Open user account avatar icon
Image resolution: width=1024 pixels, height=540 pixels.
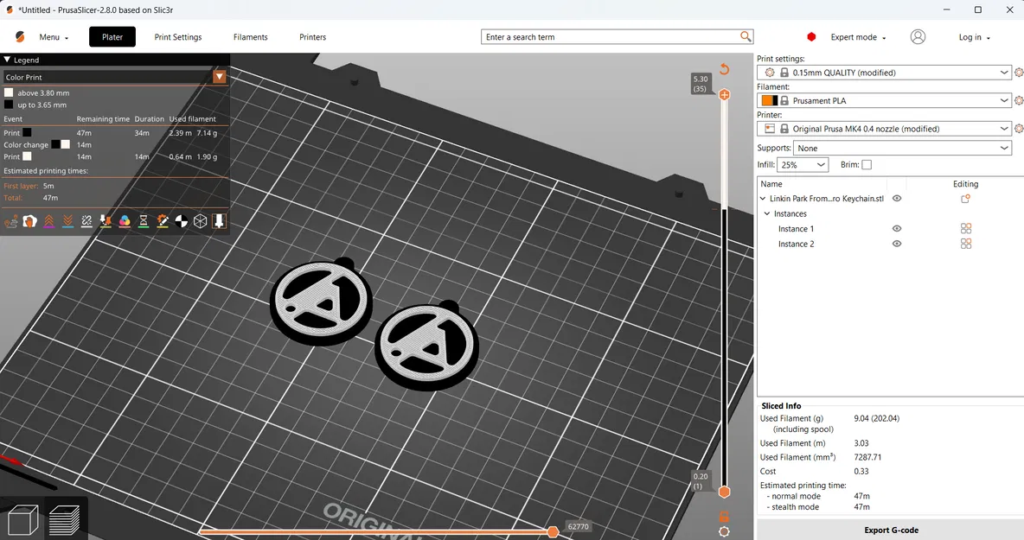[x=918, y=37]
